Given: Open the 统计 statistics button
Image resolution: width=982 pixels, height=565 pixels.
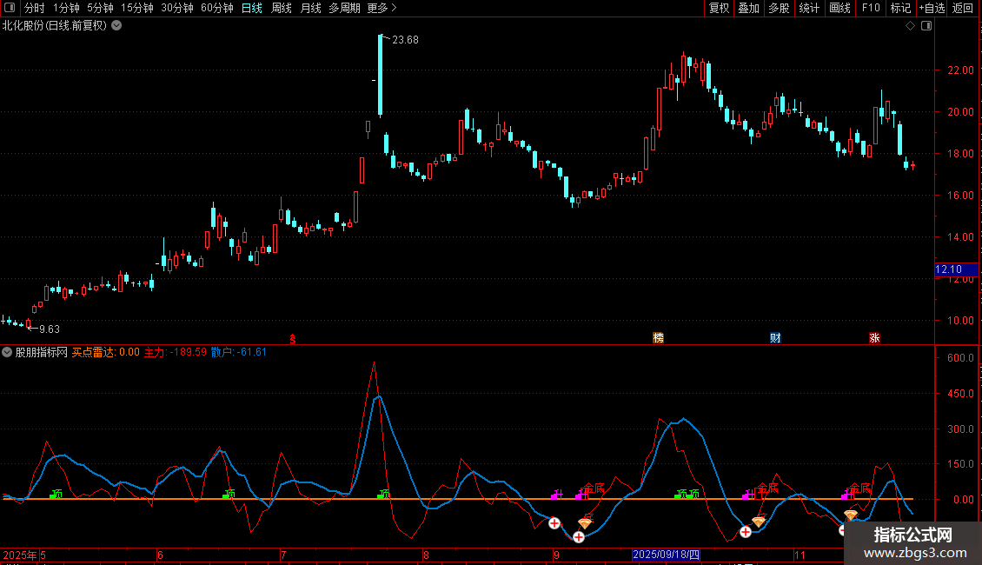Looking at the screenshot, I should pyautogui.click(x=808, y=8).
